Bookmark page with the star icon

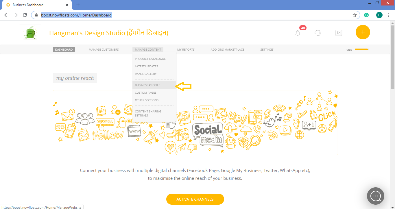click(x=355, y=15)
